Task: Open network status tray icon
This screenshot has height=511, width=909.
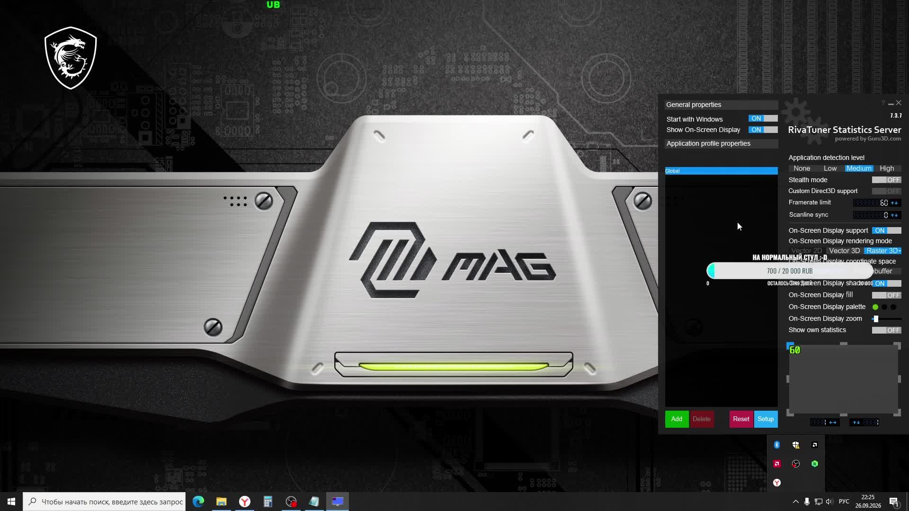Action: (x=818, y=502)
